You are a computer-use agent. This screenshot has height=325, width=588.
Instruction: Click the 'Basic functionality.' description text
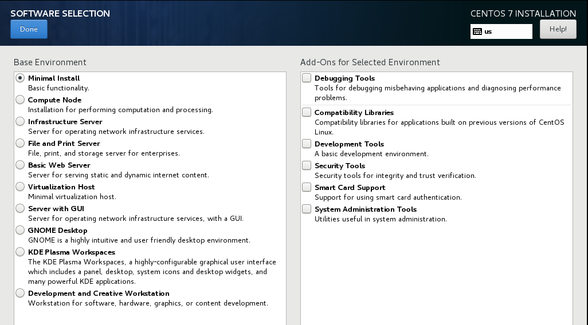pos(58,88)
